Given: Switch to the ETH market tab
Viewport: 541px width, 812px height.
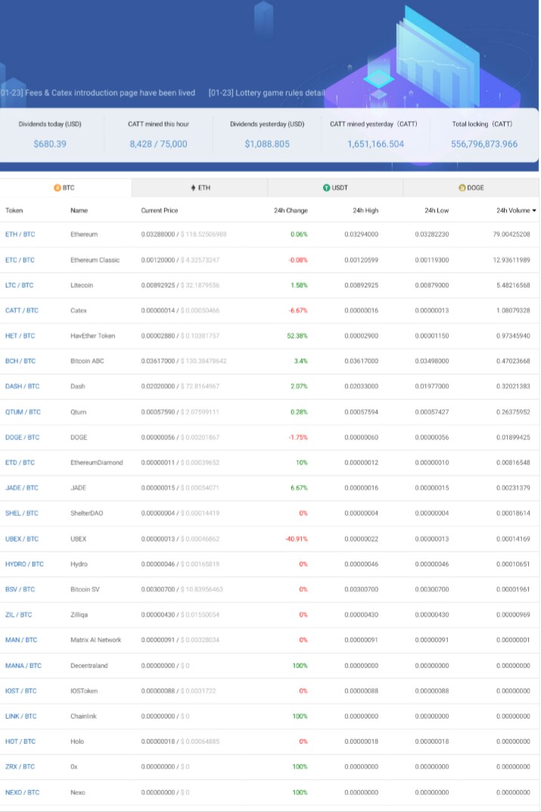Looking at the screenshot, I should (200, 187).
